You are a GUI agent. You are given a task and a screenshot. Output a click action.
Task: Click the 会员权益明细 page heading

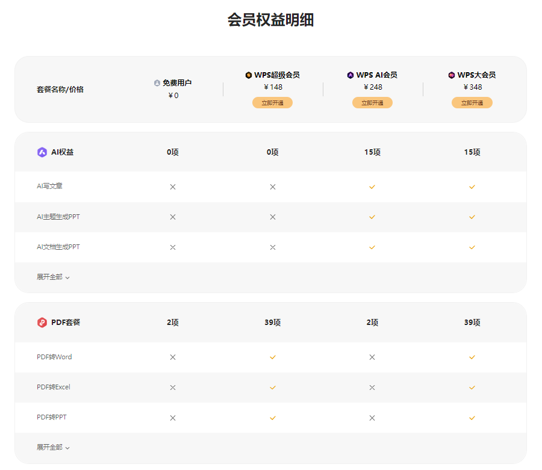[270, 20]
